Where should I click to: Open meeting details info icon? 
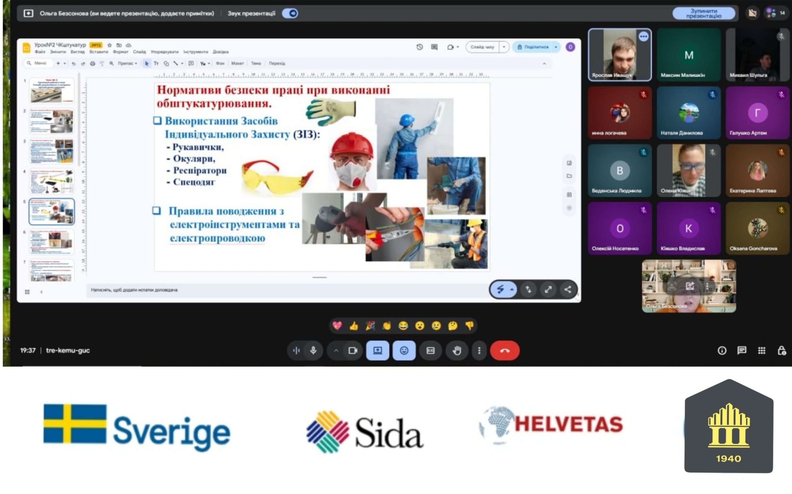click(722, 350)
